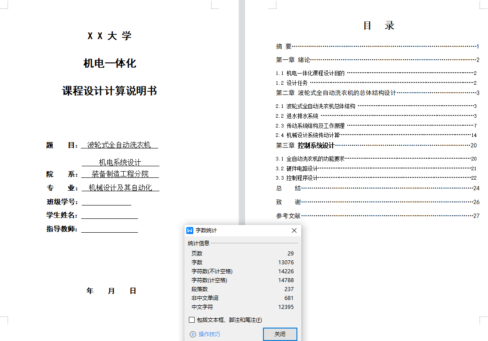
Task: Click 2.4 机械设计系统传动计算 entry
Action: pyautogui.click(x=376, y=135)
